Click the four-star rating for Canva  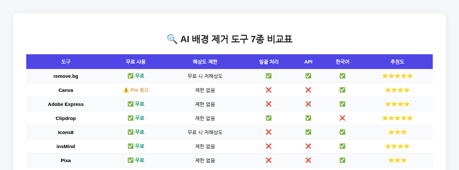397,90
